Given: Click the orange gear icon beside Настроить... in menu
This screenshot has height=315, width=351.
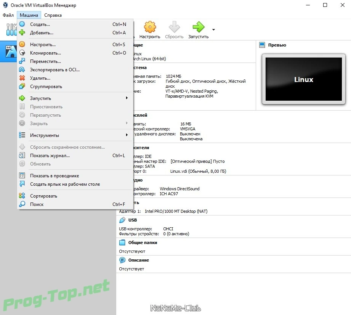Looking at the screenshot, I should (x=22, y=44).
